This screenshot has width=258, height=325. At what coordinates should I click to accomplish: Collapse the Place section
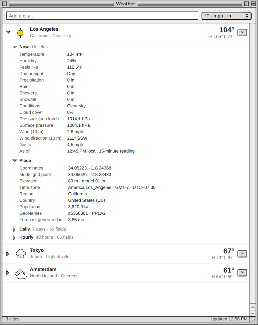15,161
